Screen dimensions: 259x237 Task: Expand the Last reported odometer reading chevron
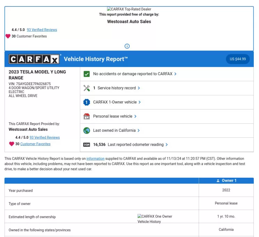(167, 145)
